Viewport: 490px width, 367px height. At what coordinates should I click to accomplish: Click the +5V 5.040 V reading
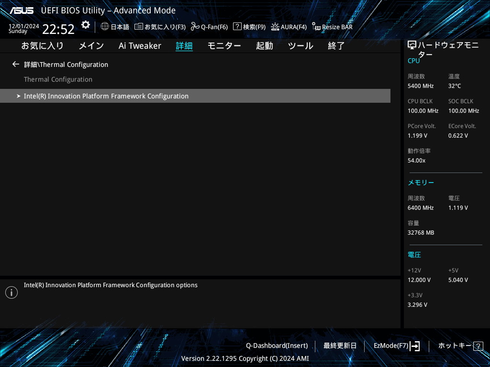point(458,280)
